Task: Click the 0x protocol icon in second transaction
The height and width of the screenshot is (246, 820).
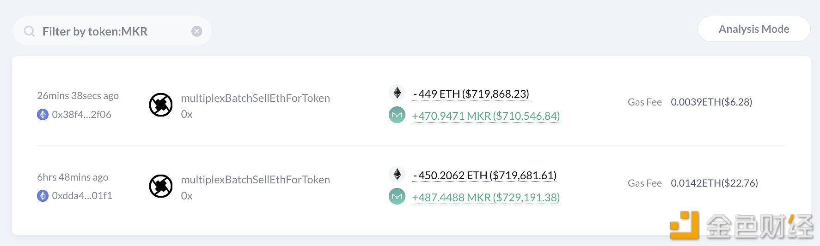Action: click(161, 186)
